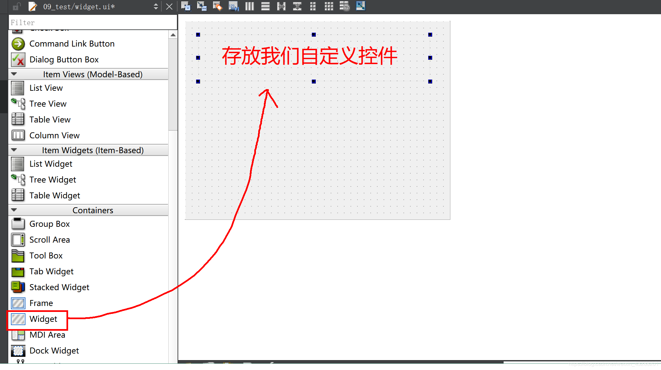Click the Stacked Widget icon
661x370 pixels.
18,287
